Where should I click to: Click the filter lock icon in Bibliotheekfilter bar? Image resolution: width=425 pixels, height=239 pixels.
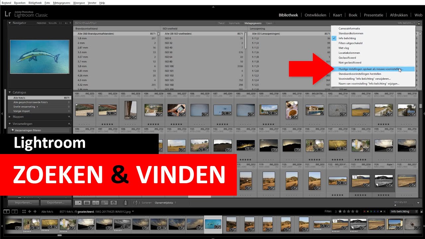(419, 23)
